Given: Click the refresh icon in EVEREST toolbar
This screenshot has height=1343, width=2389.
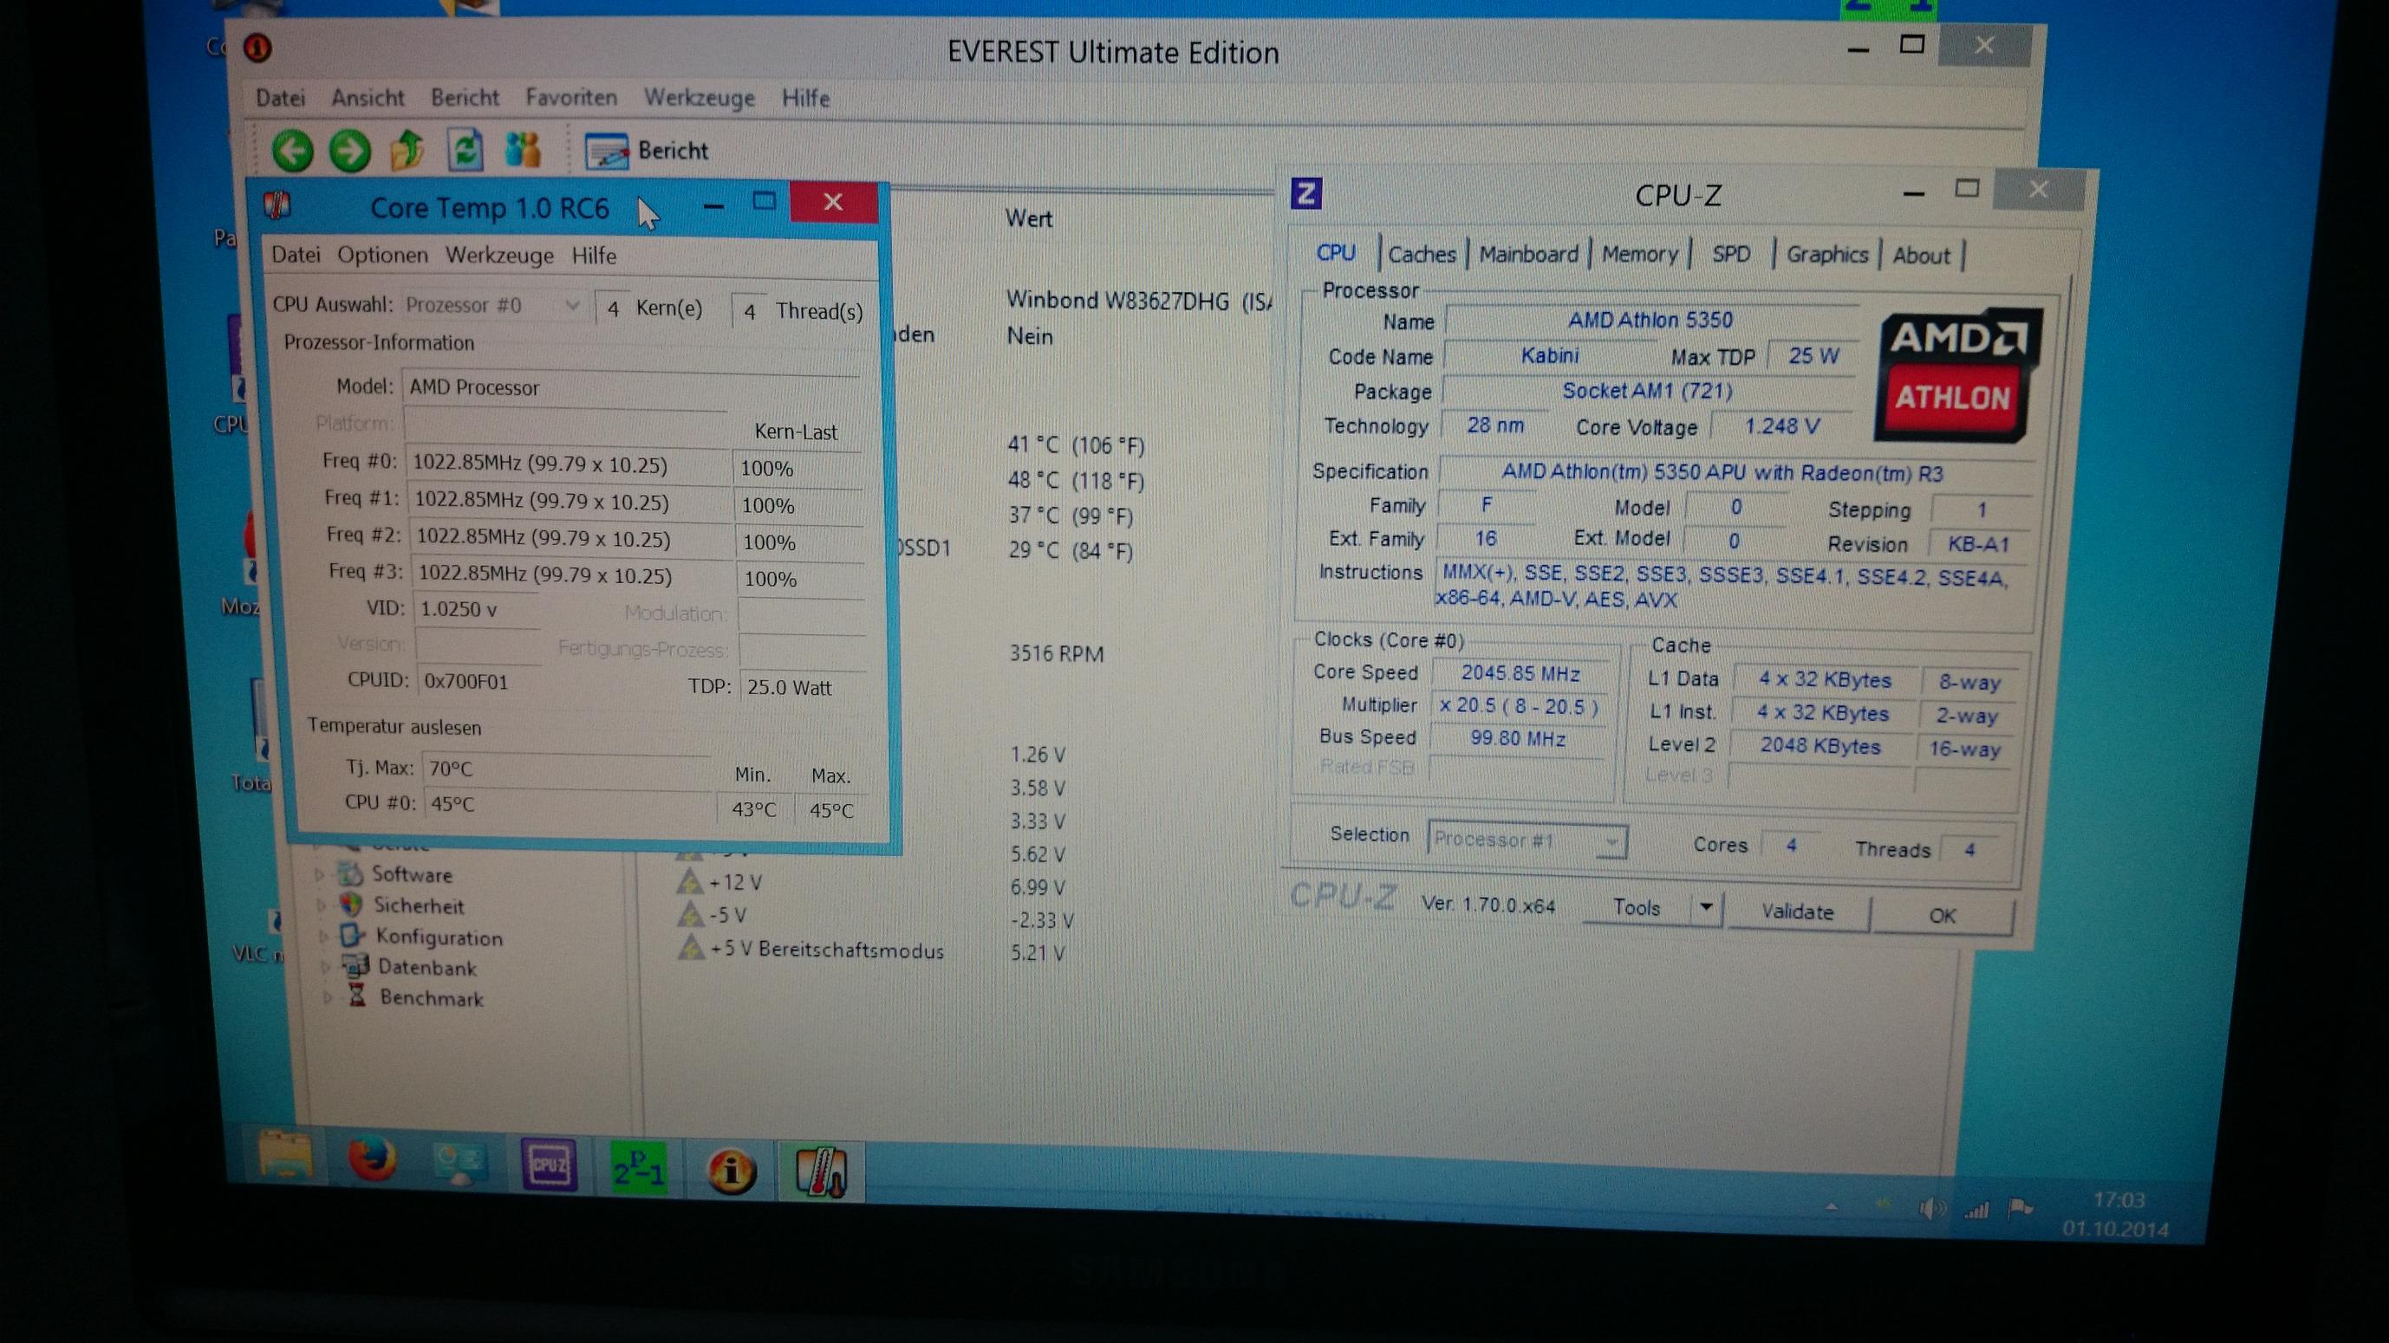Looking at the screenshot, I should 465,150.
